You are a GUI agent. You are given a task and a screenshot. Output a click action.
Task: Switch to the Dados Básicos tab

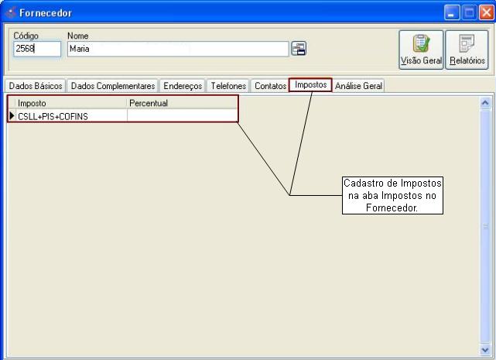(36, 86)
